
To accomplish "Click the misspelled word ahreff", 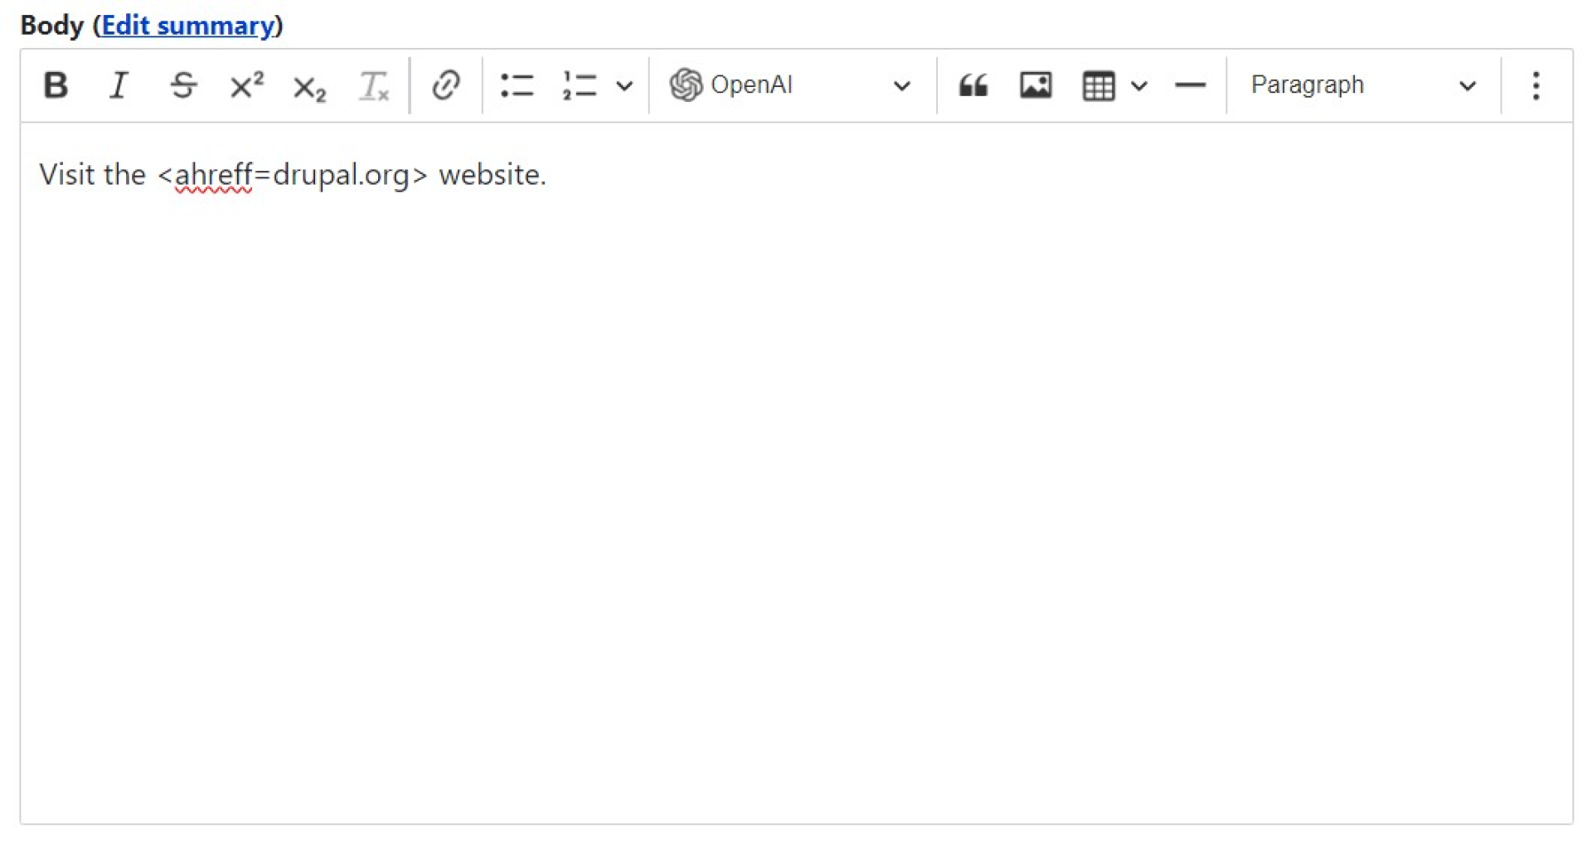I will pos(213,175).
